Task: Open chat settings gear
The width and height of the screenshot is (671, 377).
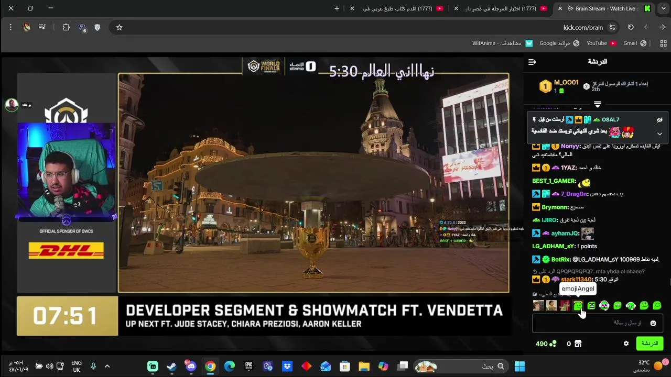Action: 626,343
